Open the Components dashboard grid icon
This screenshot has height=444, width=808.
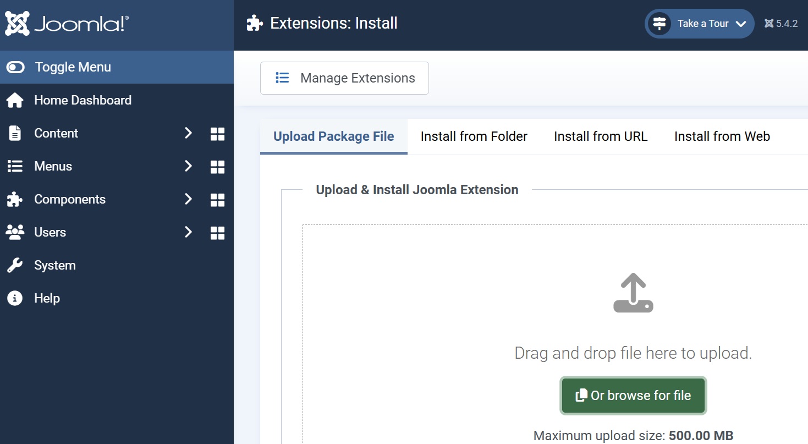coord(218,200)
